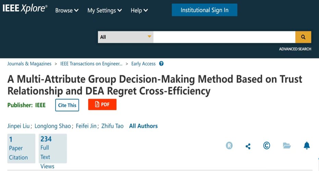Open the All search category dropdown

coord(125,37)
